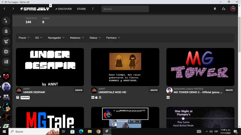This screenshot has height=135, width=241.
Task: Go forward with the right arrow
Action: coord(13,9)
